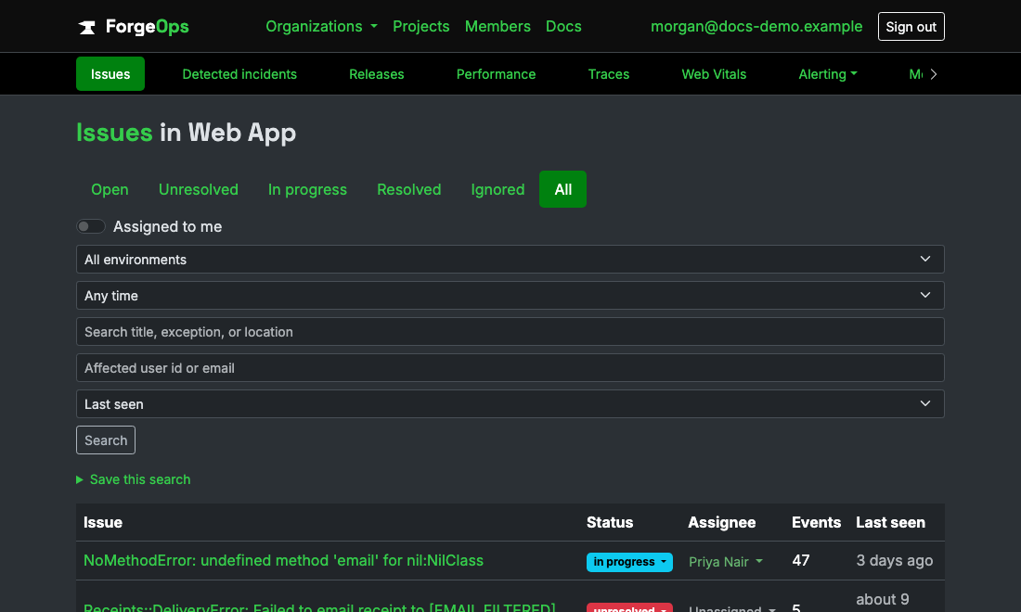
Task: Expand the Save this search disclosure
Action: (134, 479)
